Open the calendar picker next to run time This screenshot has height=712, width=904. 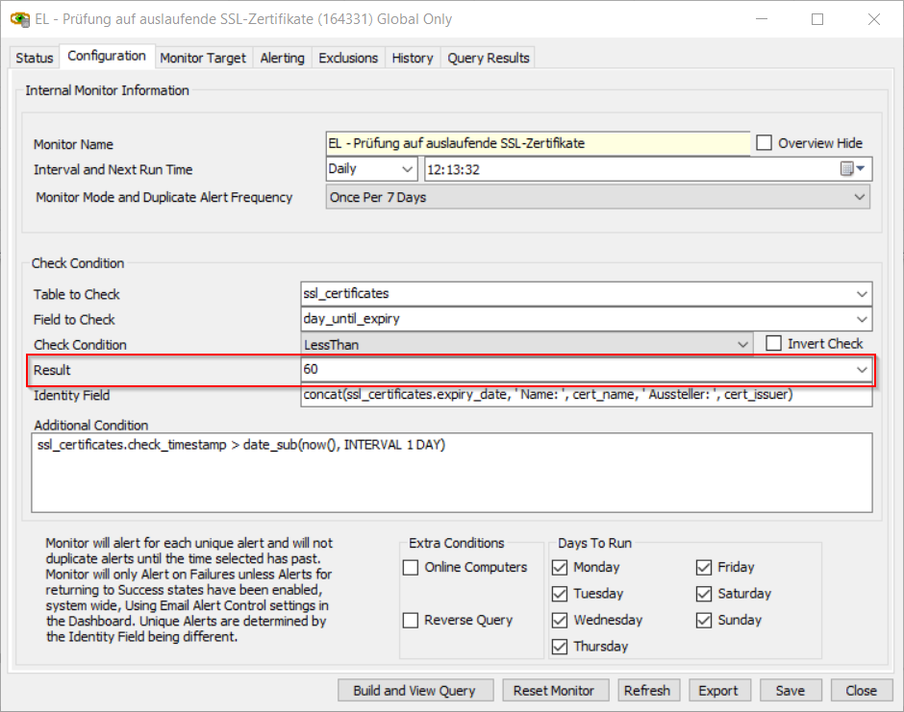853,169
